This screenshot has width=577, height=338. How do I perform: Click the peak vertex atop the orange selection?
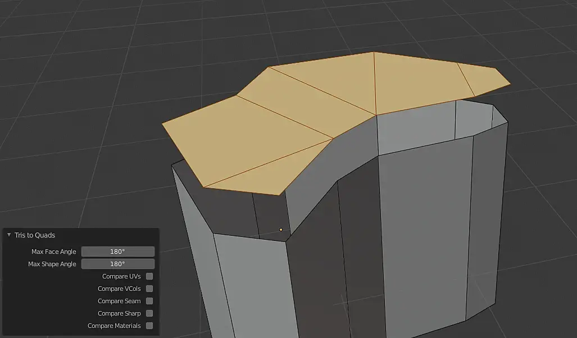374,52
